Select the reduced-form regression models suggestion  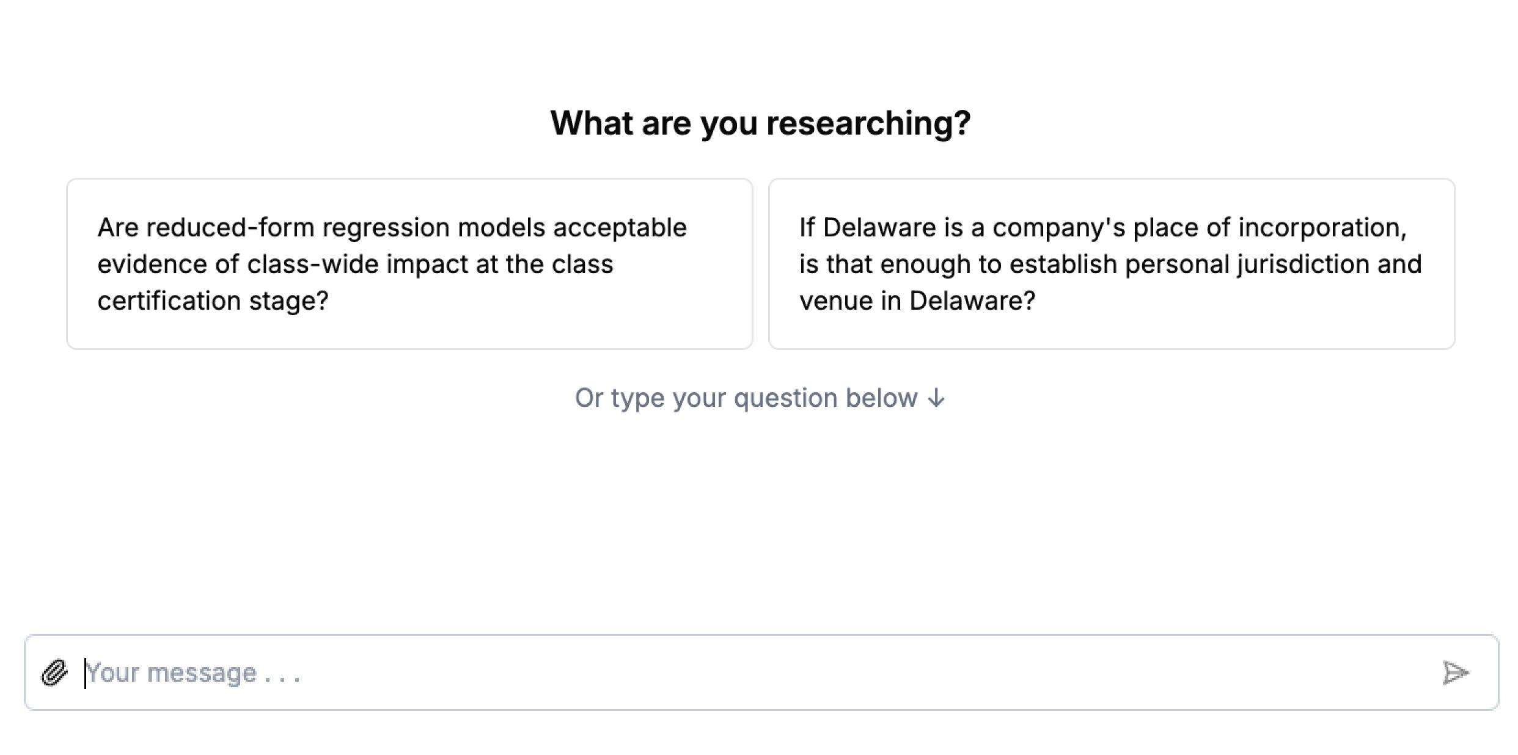pyautogui.click(x=409, y=264)
